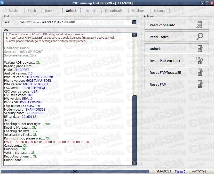
Task: Click 'Reading phone info...' log line
Action: [19, 66]
